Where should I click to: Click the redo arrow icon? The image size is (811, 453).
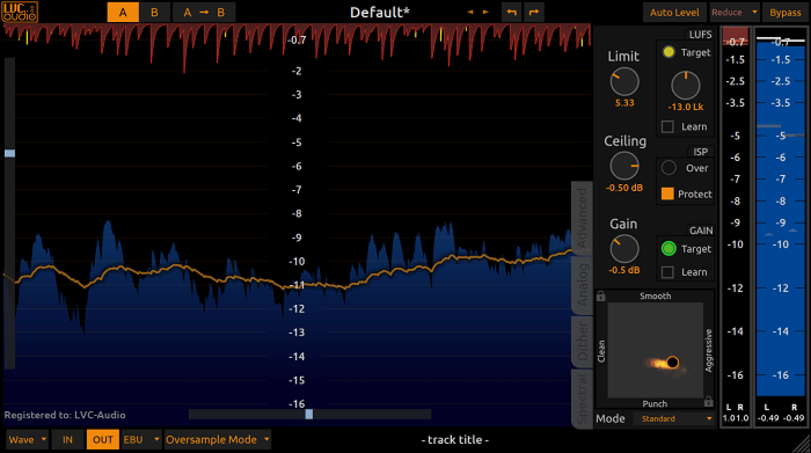534,12
